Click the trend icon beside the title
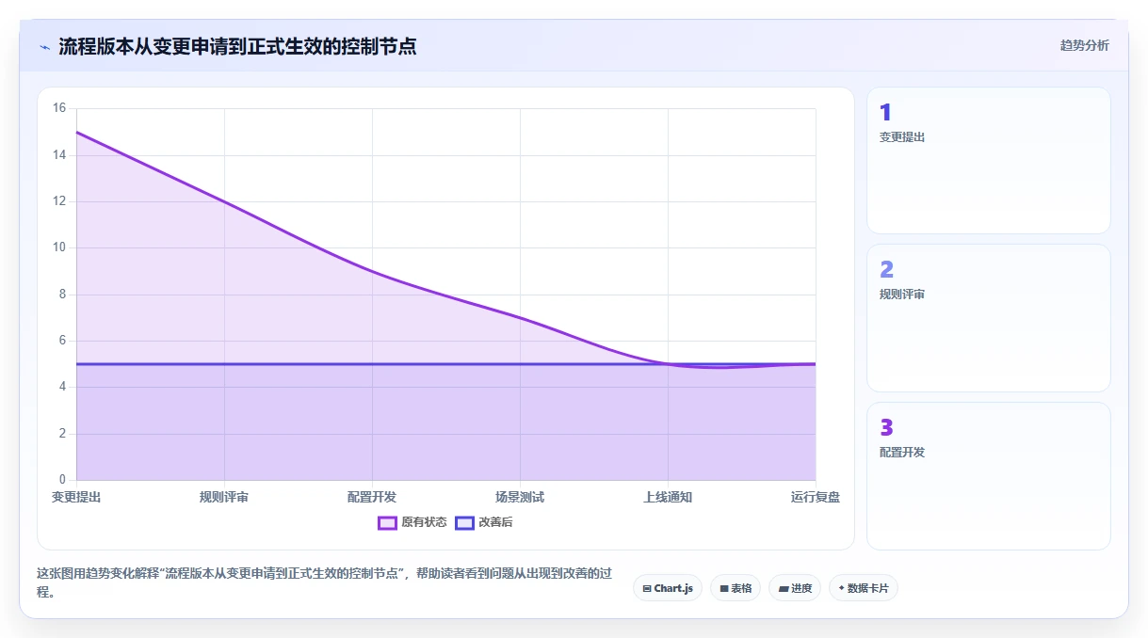 pos(44,46)
